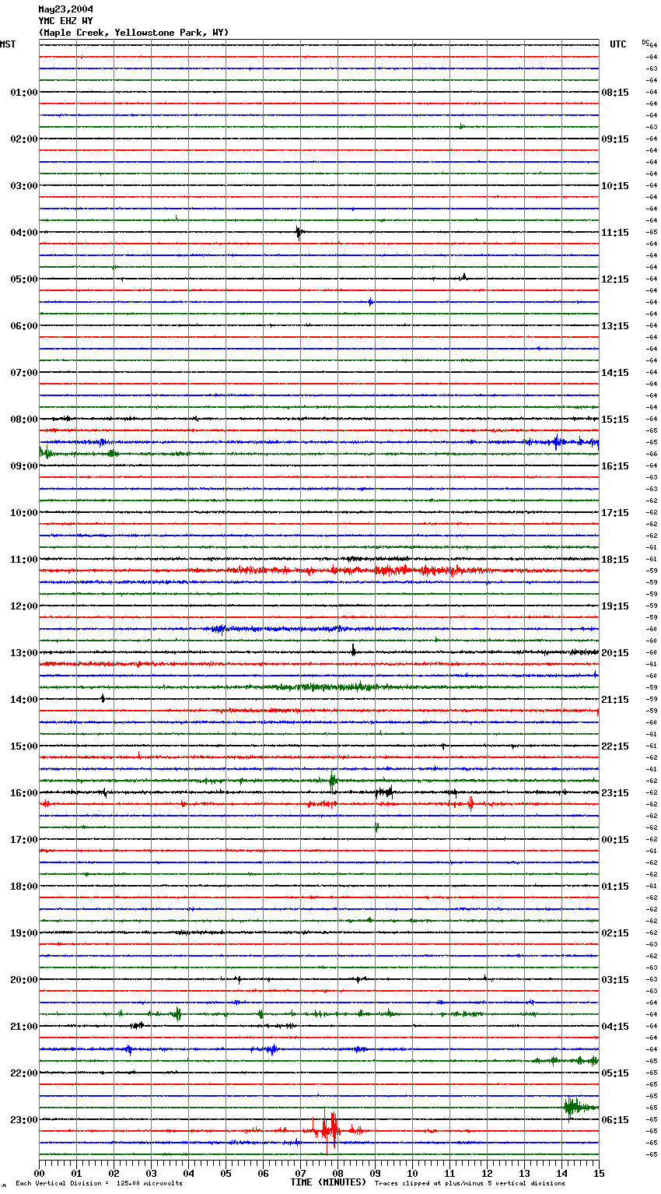Screen dimensions: 661x1194
Task: Click the 00 minute tick on the time axis
Action: pos(39,1173)
